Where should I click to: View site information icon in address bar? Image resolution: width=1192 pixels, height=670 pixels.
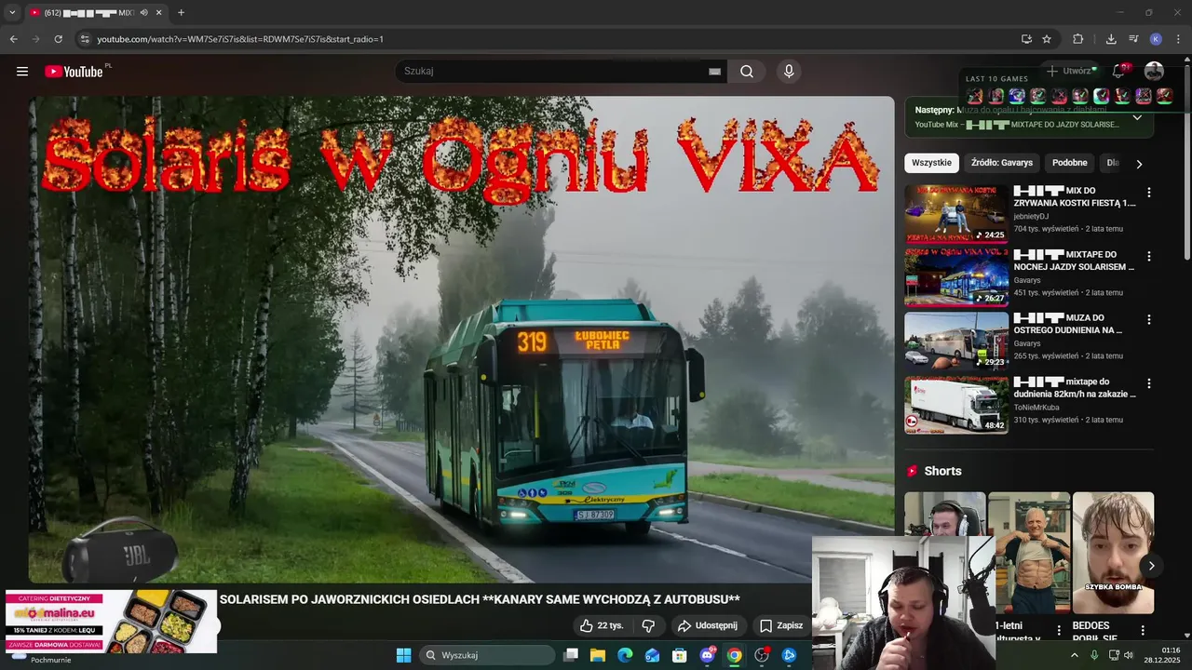click(x=85, y=39)
